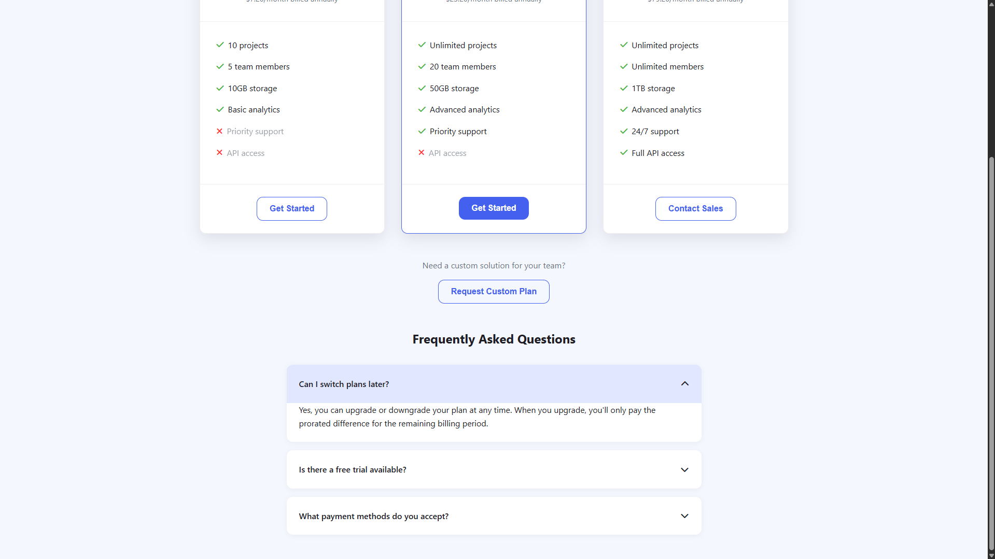Click the '5 team members' feature text

click(x=258, y=66)
